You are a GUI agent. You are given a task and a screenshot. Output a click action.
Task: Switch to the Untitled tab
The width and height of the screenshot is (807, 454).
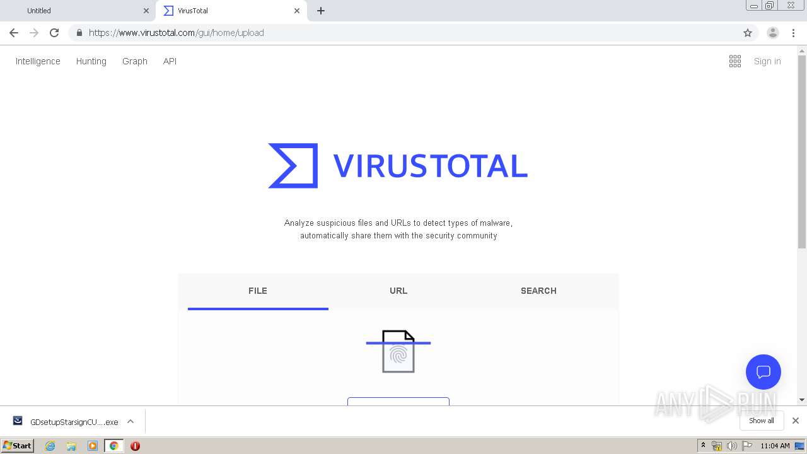click(78, 11)
